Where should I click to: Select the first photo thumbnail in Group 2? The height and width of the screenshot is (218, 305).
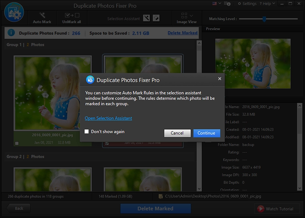click(53, 180)
